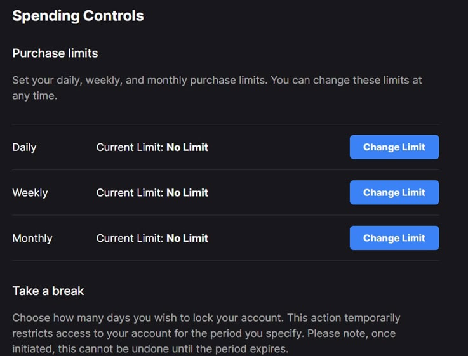Click Change Limit for the Daily limit

pyautogui.click(x=394, y=147)
